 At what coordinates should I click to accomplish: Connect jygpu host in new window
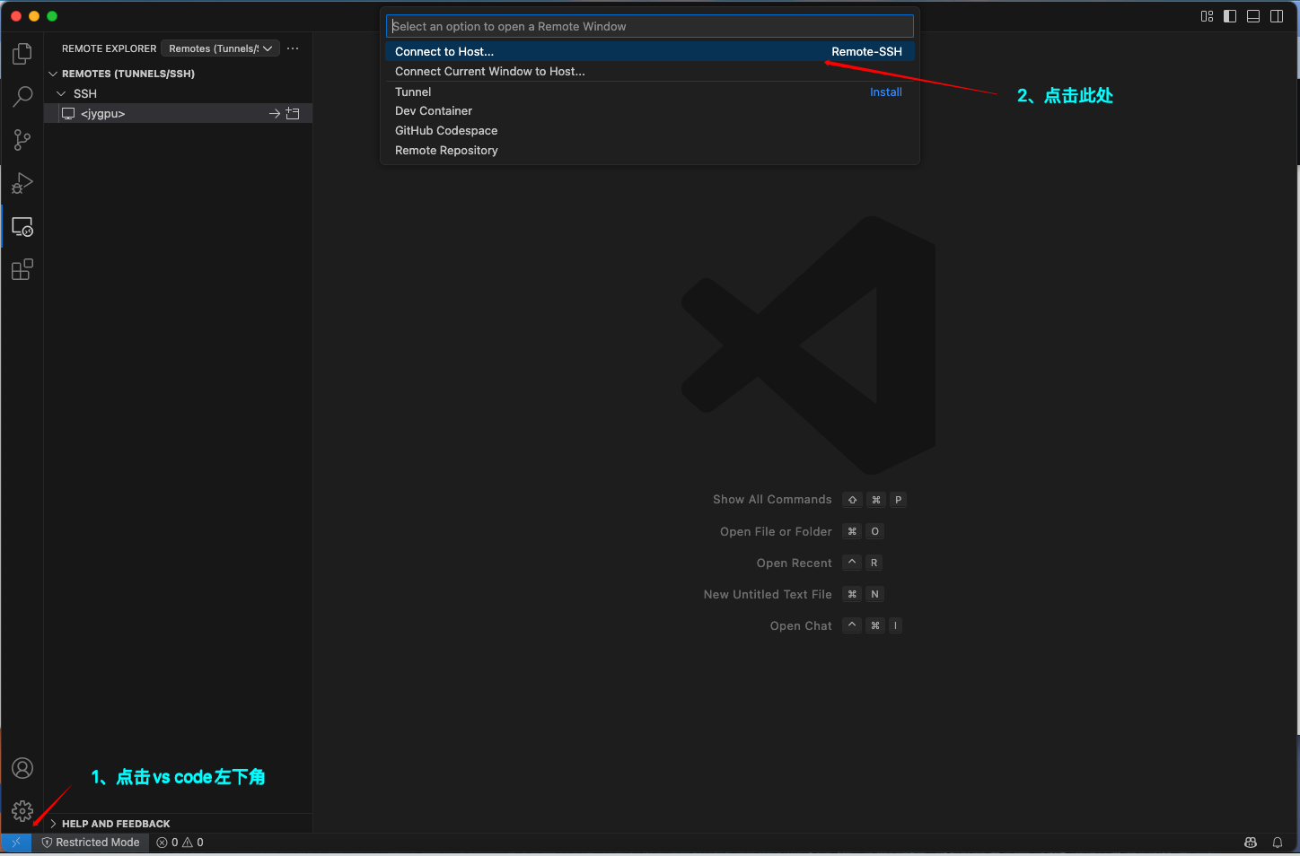click(x=293, y=114)
